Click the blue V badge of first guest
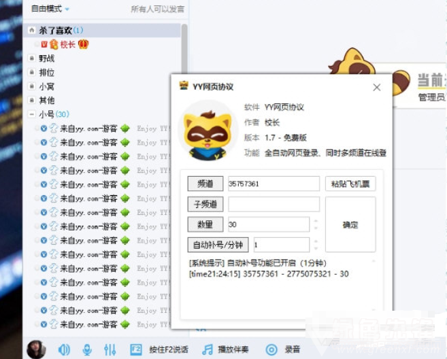The image size is (447, 359). click(x=44, y=129)
